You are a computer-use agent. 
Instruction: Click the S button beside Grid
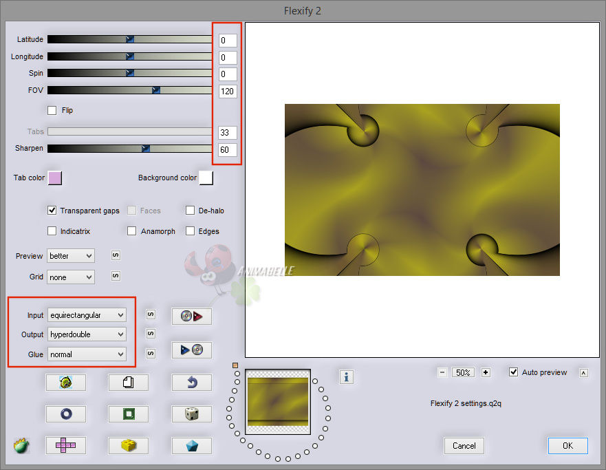(x=116, y=276)
